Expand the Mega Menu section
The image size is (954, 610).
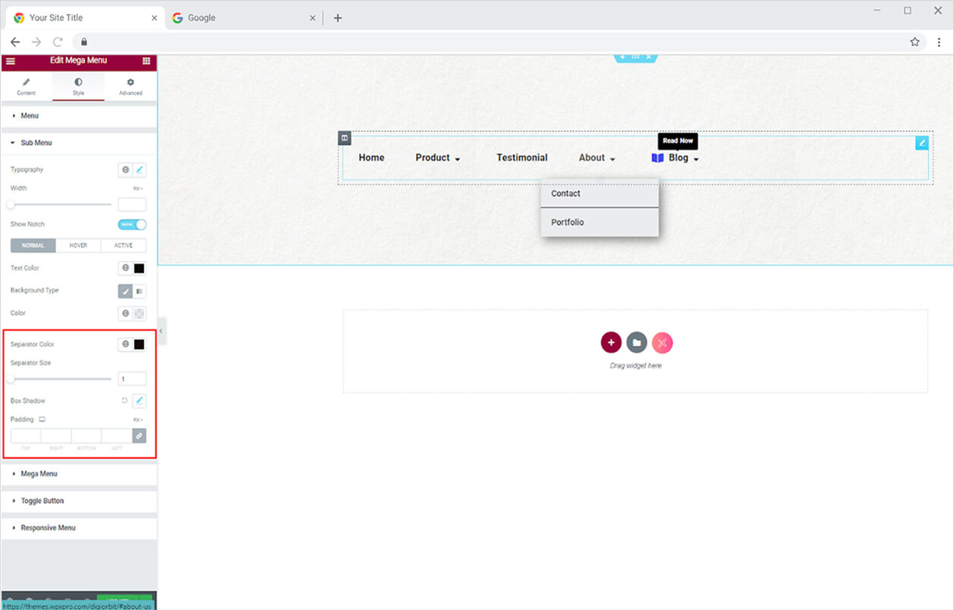pyautogui.click(x=39, y=474)
